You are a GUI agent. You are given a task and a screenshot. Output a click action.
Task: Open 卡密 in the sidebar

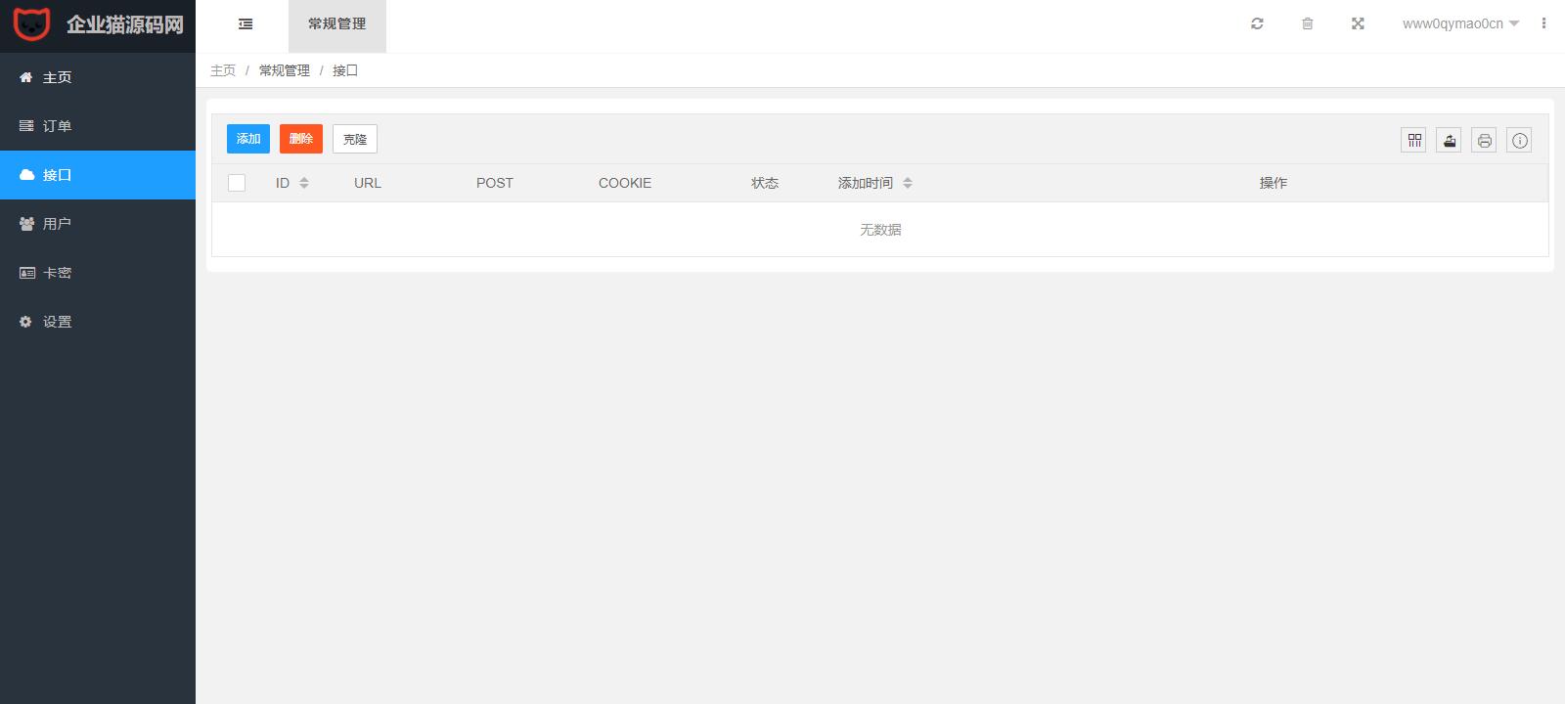[98, 273]
